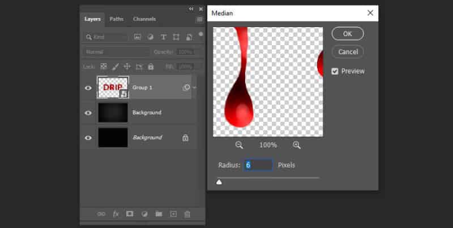This screenshot has width=453, height=228.
Task: Hide the middle Background layer
Action: [88, 113]
